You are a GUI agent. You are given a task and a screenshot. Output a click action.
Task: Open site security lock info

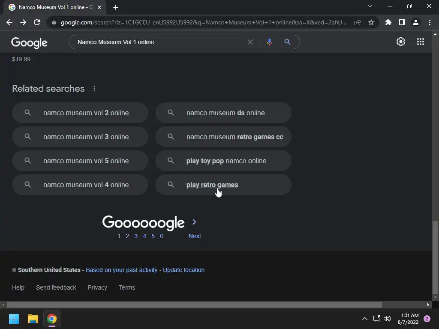tap(54, 22)
